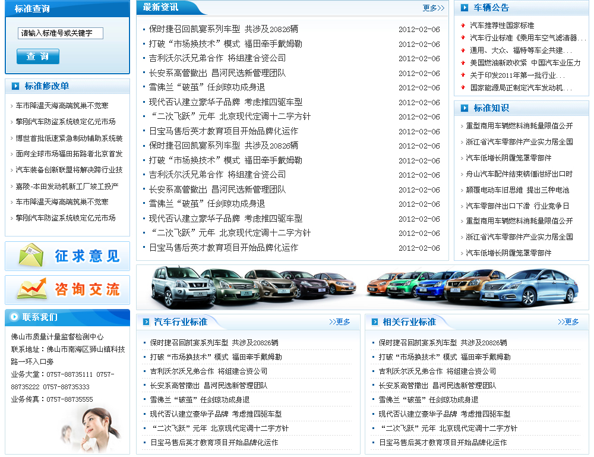
Task: Show 更多 in the 相关行业标准 panel
Action: 568,322
